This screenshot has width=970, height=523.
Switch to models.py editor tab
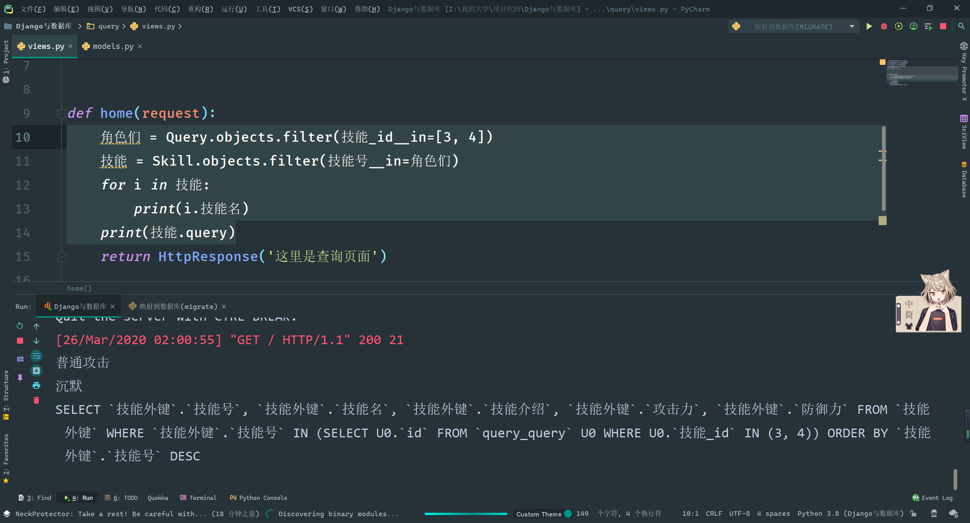(113, 46)
